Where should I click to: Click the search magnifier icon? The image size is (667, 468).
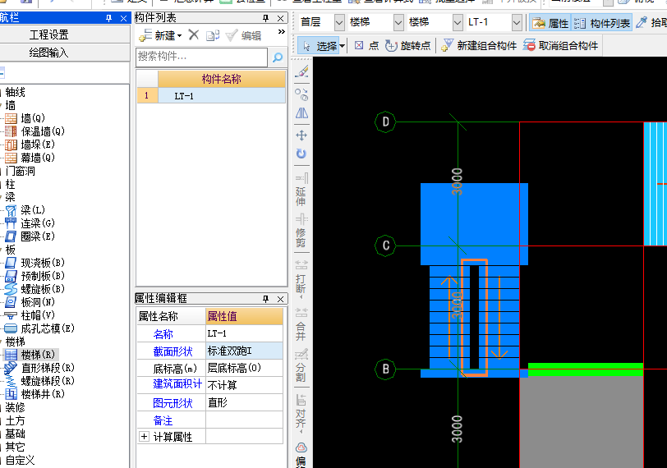[278, 57]
